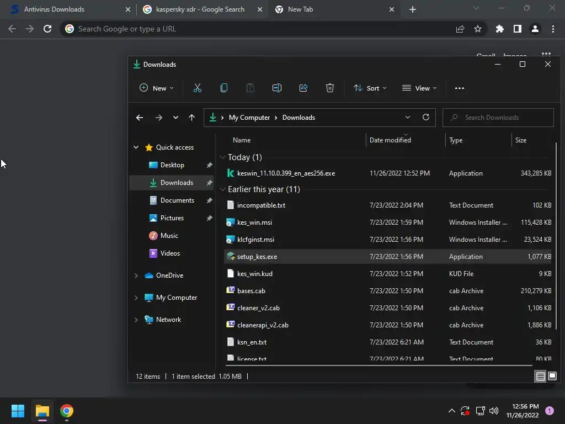Open the See more ellipsis menu
This screenshot has width=565, height=424.
tap(460, 88)
